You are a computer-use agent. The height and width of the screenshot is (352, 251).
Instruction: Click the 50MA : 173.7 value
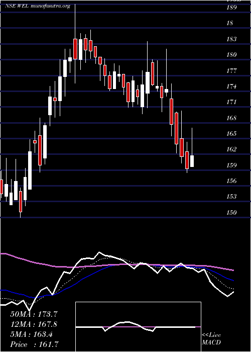pos(34,314)
